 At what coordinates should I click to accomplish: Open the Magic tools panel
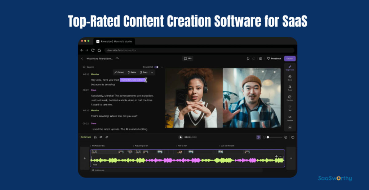click(x=290, y=68)
